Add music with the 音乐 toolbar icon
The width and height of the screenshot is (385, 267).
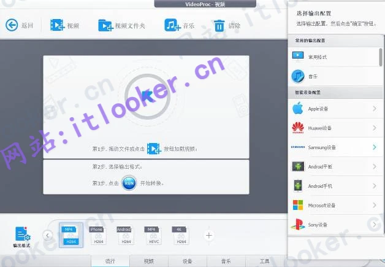[172, 25]
